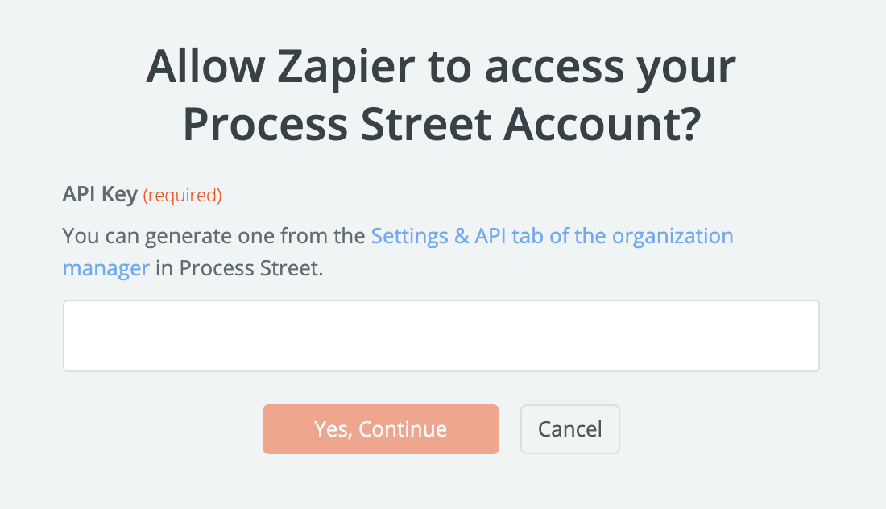Click the word 'organization' in the link

[673, 236]
